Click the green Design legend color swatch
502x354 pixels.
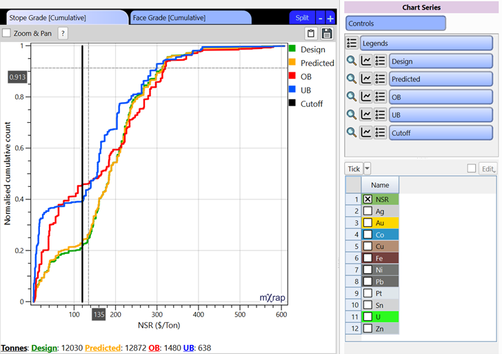pos(292,49)
